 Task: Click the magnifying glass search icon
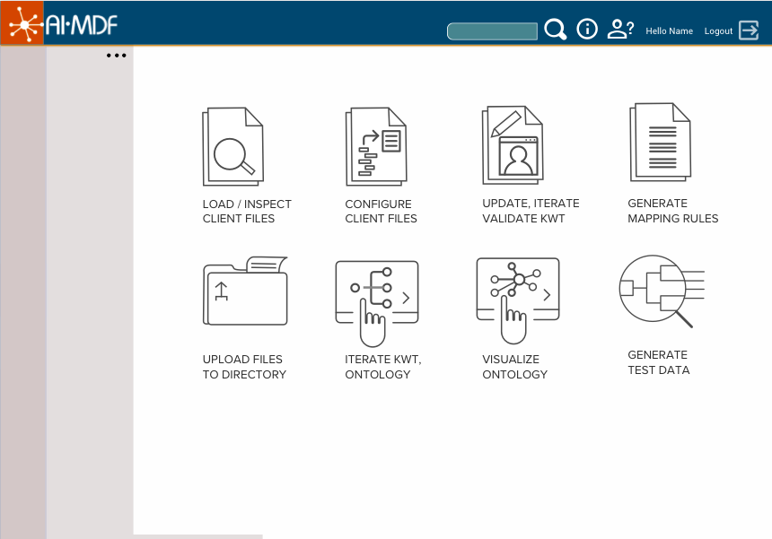tap(556, 30)
